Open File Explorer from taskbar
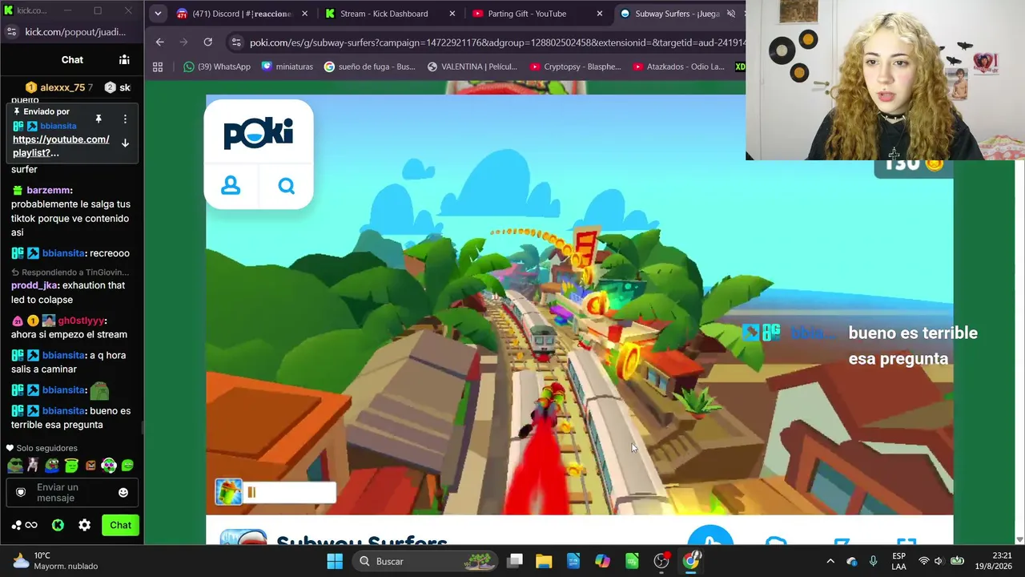The image size is (1025, 577). (x=544, y=561)
